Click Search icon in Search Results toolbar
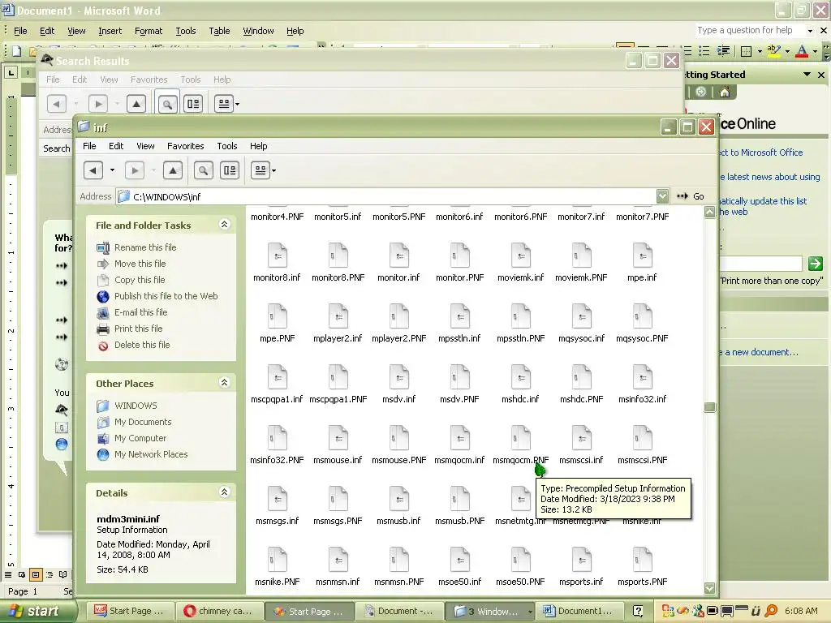 point(167,104)
